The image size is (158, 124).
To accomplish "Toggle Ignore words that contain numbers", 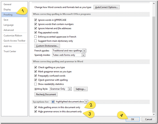I will pos(36,24).
